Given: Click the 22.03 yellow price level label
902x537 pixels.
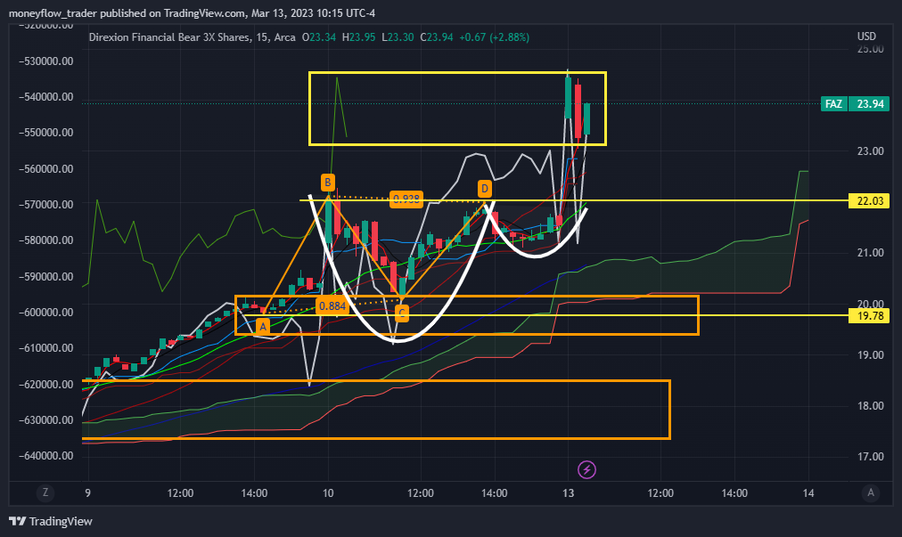Looking at the screenshot, I should point(870,200).
